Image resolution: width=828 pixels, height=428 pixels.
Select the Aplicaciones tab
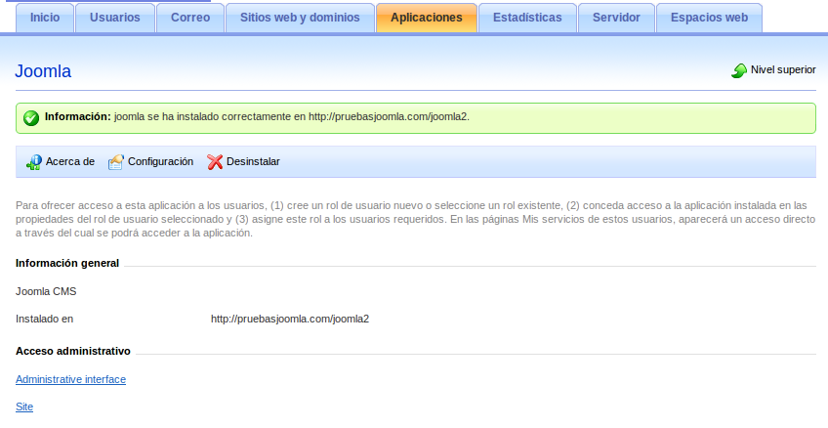426,18
